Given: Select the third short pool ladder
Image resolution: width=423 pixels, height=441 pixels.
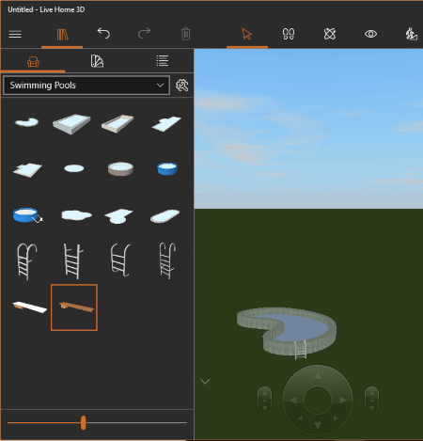Looking at the screenshot, I should 120,260.
